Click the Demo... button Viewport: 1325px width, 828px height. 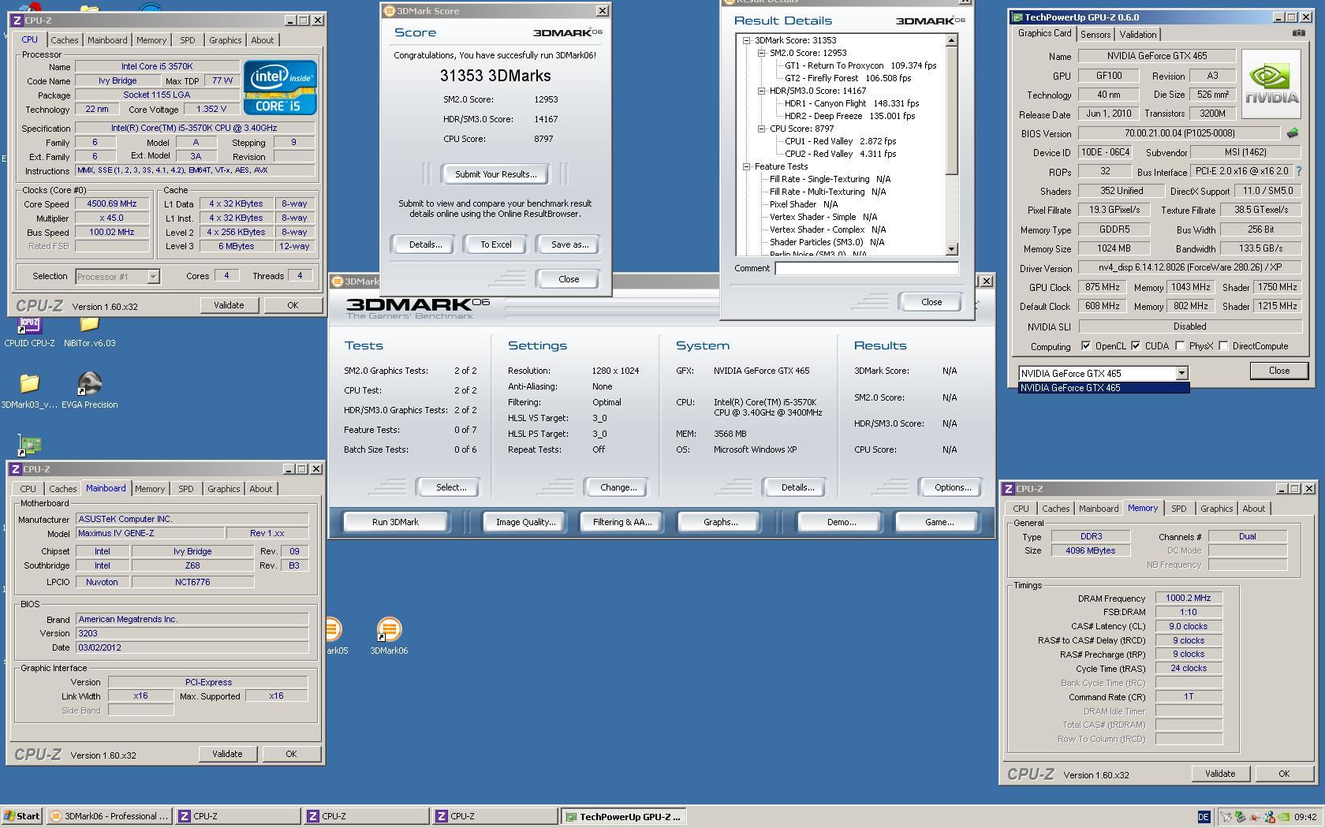point(841,522)
